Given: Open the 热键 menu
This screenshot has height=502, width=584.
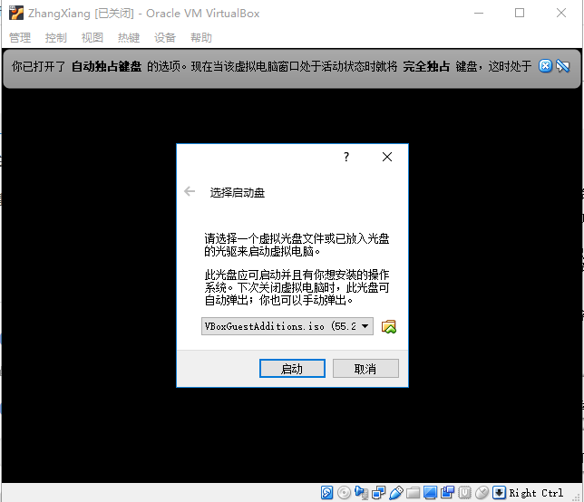Looking at the screenshot, I should 129,37.
